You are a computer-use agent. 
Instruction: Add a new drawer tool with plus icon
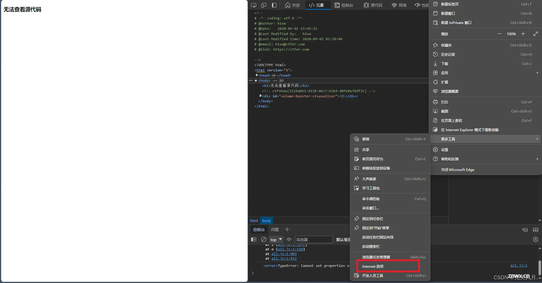(287, 229)
